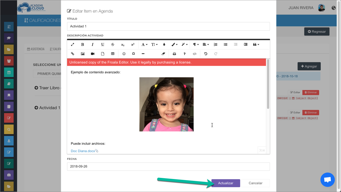The height and width of the screenshot is (192, 341).
Task: Open the inline style brush dropdown
Action: (x=174, y=45)
